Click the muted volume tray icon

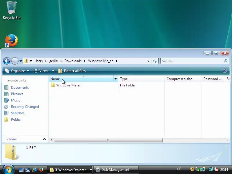coord(216,169)
